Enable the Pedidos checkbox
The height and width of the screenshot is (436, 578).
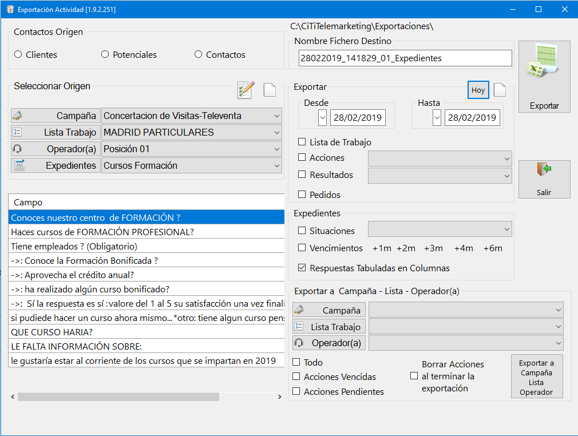pos(302,194)
